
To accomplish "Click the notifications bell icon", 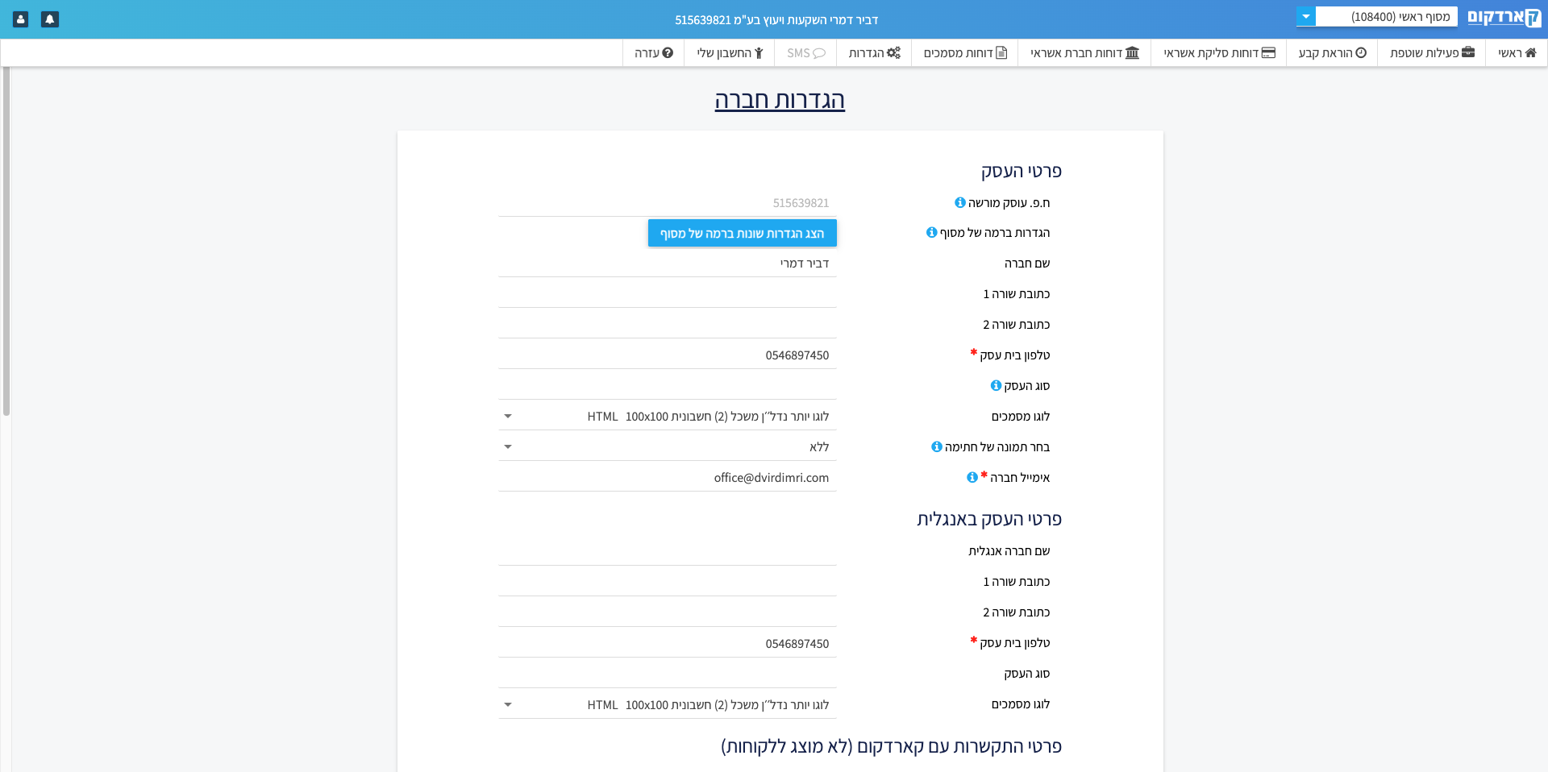I will (x=50, y=19).
